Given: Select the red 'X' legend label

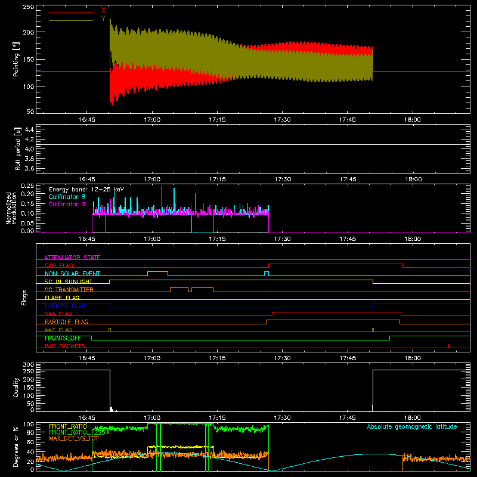Looking at the screenshot, I should (103, 11).
